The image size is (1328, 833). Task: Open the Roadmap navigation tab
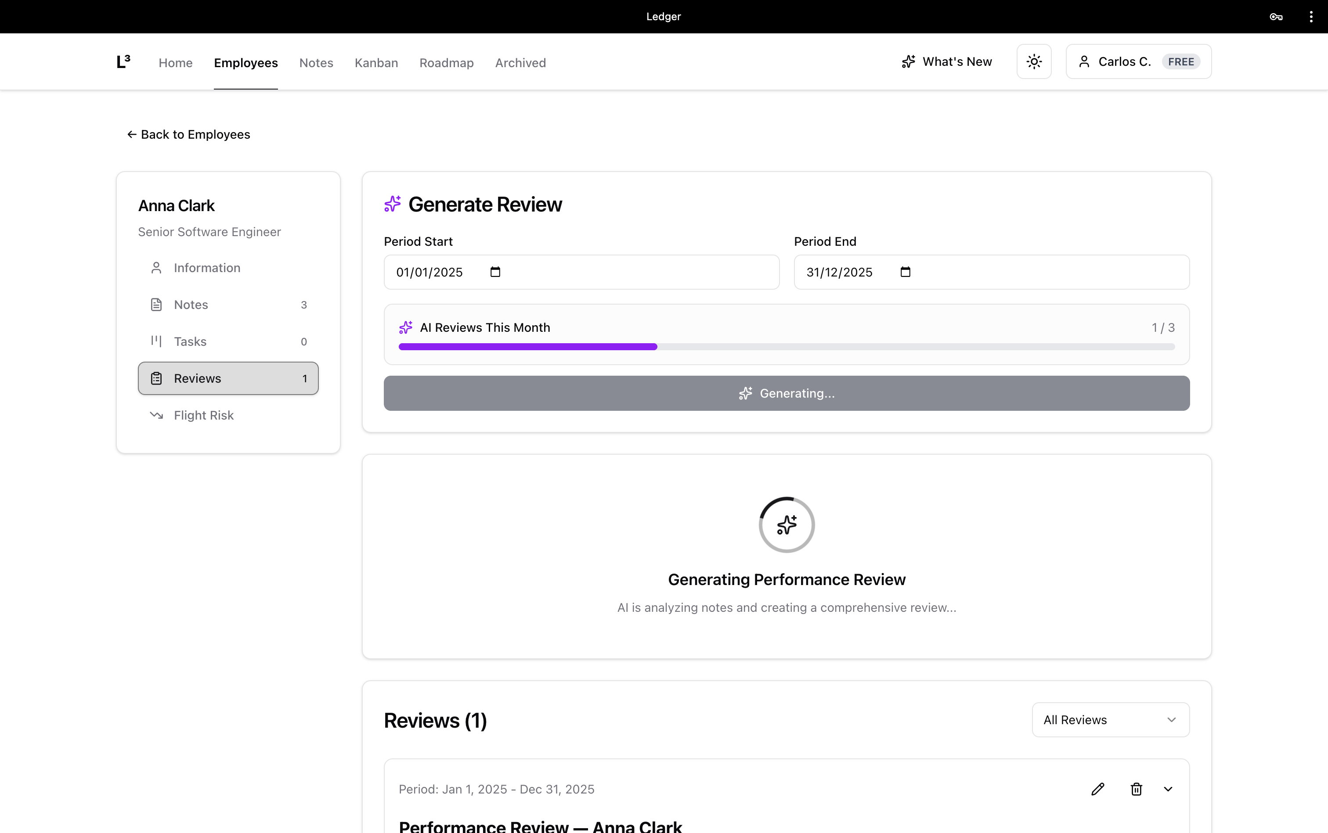(446, 63)
